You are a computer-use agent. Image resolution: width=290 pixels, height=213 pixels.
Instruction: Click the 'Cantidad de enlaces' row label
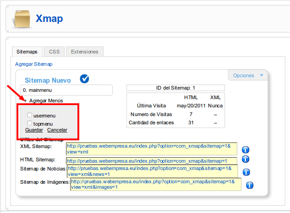[151, 123]
